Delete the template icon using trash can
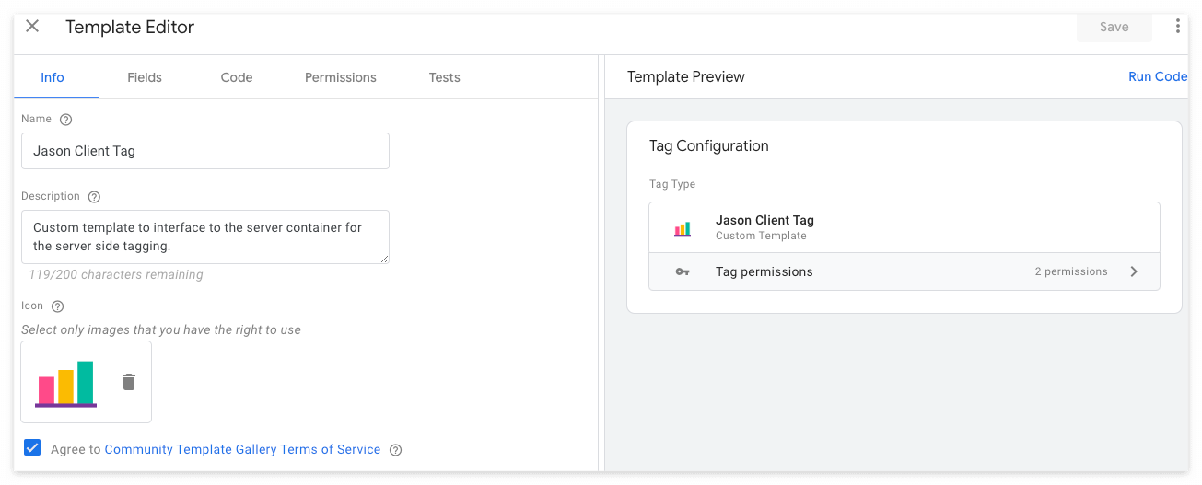The image size is (1202, 485). point(129,382)
